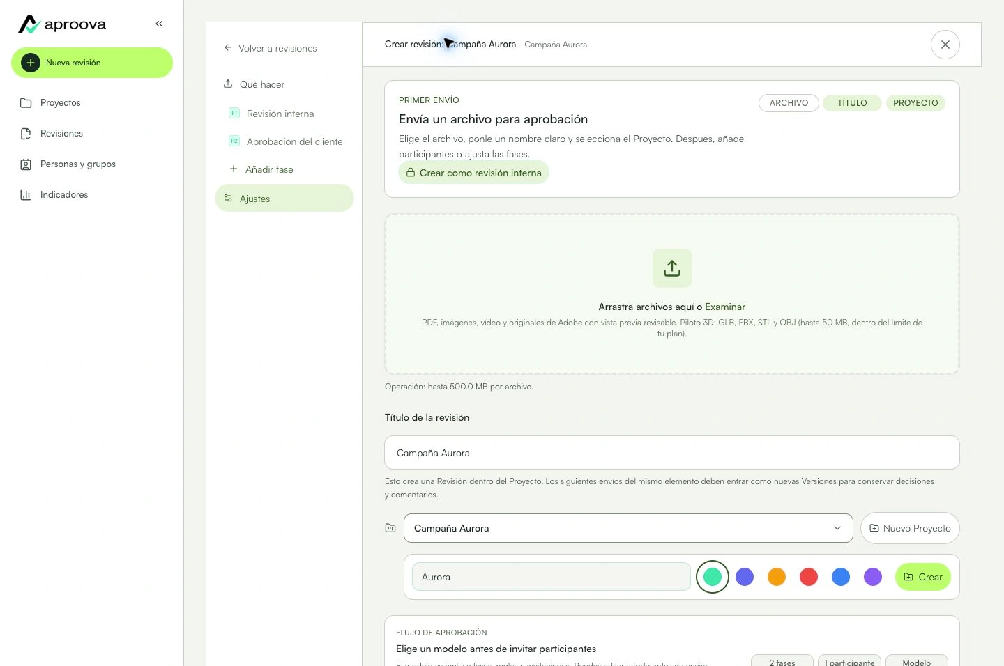Screen dimensions: 1004x666
Task: Click the Campaña Aurora breadcrumb text
Action: click(x=556, y=45)
